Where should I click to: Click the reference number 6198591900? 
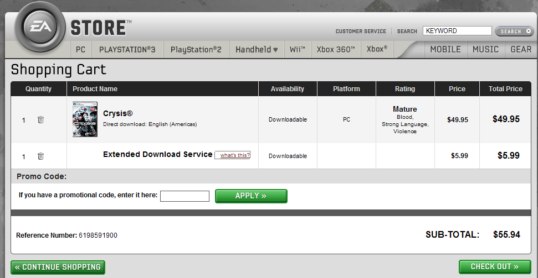(x=98, y=235)
